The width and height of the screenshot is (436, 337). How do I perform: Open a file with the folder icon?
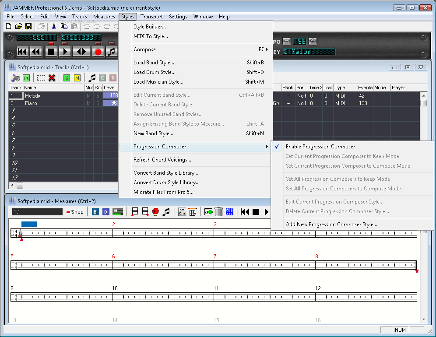(18, 26)
